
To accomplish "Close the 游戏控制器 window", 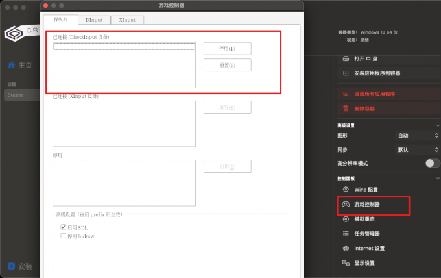I will click(46, 5).
